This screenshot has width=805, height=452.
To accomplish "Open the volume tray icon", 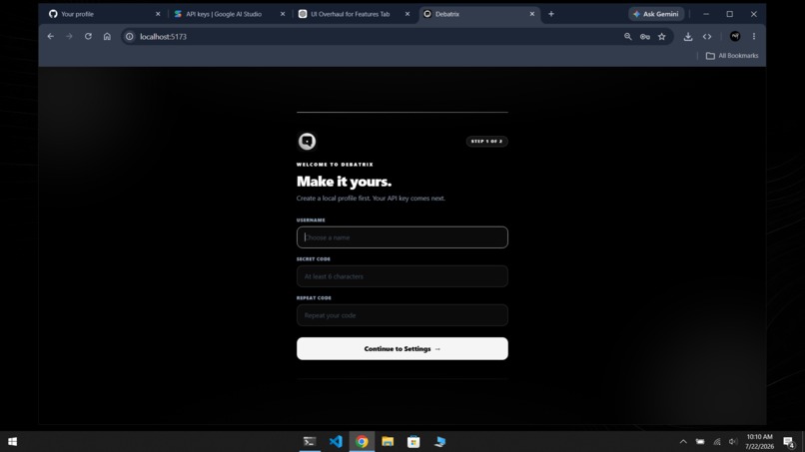I will 733,442.
